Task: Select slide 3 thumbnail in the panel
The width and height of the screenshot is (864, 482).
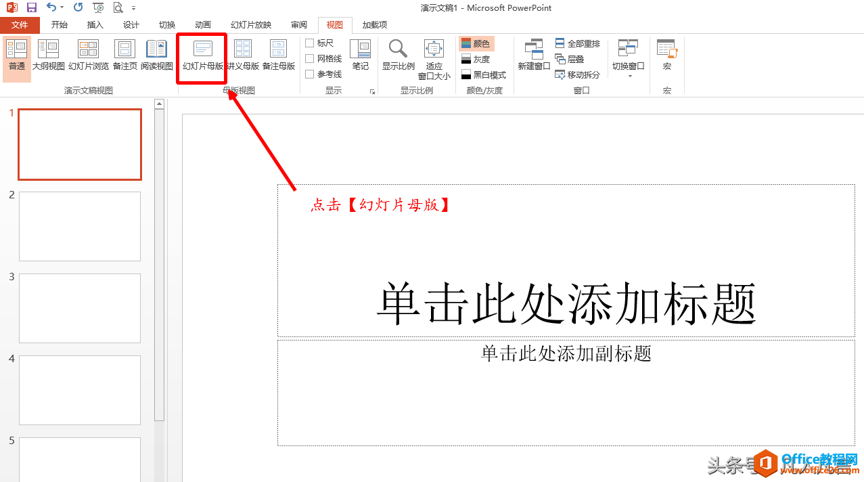Action: click(79, 308)
